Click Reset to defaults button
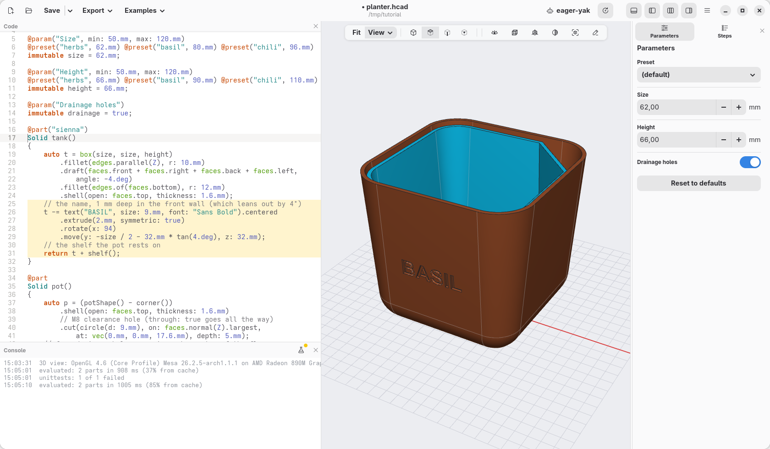770x449 pixels. [x=698, y=183]
